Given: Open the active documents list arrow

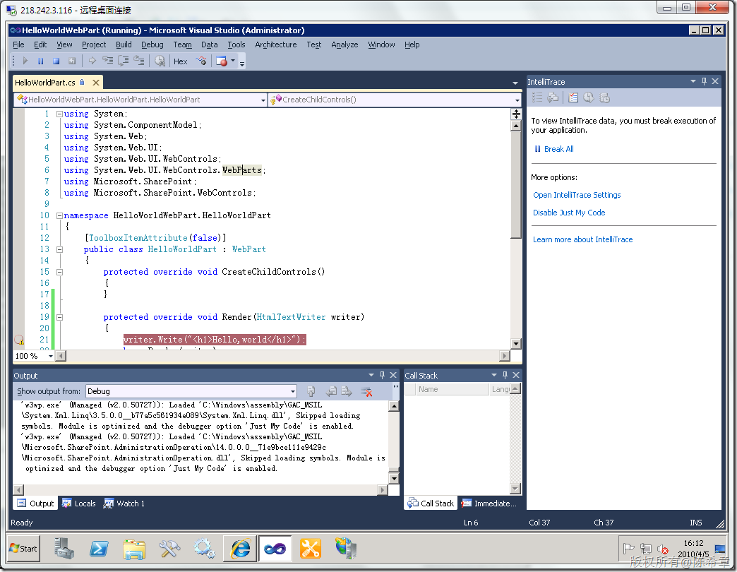Looking at the screenshot, I should pos(515,83).
